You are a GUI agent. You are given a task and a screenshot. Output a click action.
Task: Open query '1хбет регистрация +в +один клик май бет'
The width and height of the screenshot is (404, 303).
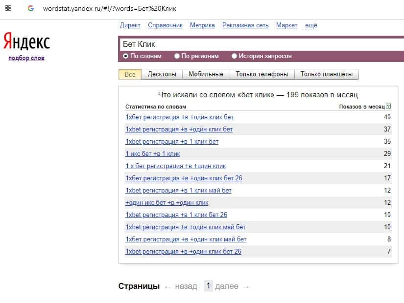186,239
